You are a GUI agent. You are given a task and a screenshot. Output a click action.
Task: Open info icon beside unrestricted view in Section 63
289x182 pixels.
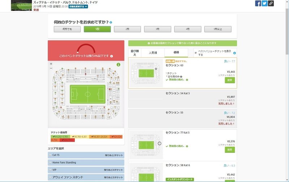tap(187, 80)
